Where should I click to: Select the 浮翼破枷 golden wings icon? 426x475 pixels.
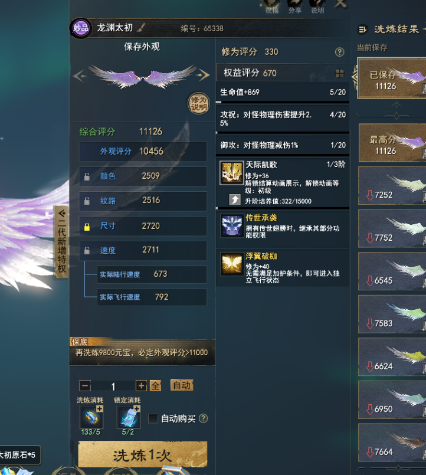[x=232, y=264]
